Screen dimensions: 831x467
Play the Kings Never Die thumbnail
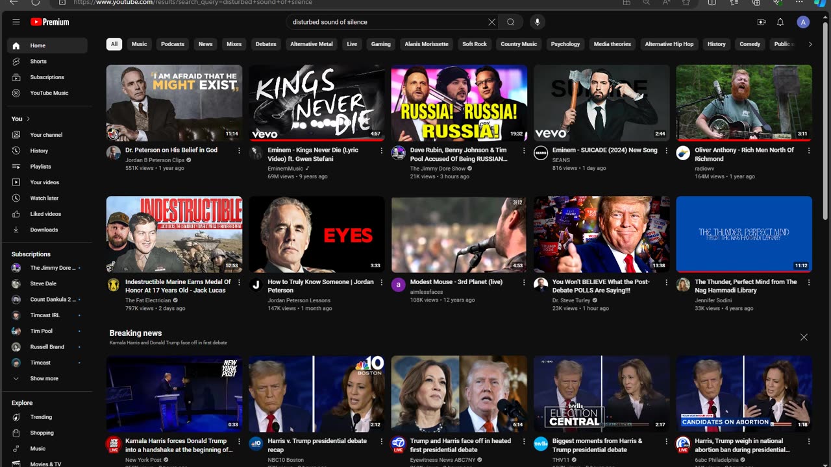[317, 102]
